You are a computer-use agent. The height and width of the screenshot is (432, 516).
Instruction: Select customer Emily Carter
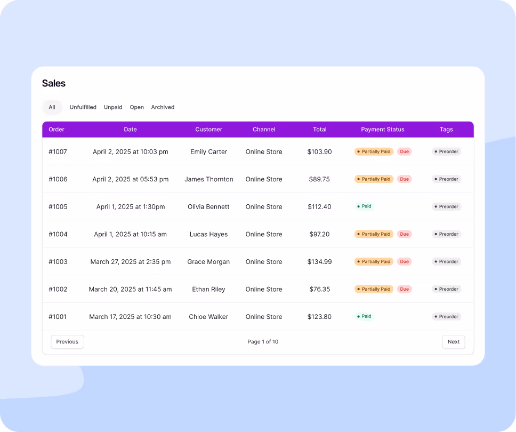pos(208,152)
